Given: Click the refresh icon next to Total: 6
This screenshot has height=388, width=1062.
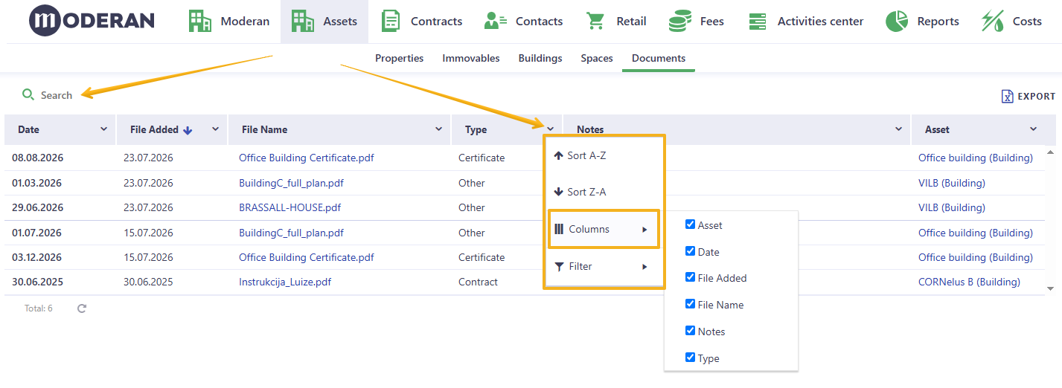Looking at the screenshot, I should point(82,308).
